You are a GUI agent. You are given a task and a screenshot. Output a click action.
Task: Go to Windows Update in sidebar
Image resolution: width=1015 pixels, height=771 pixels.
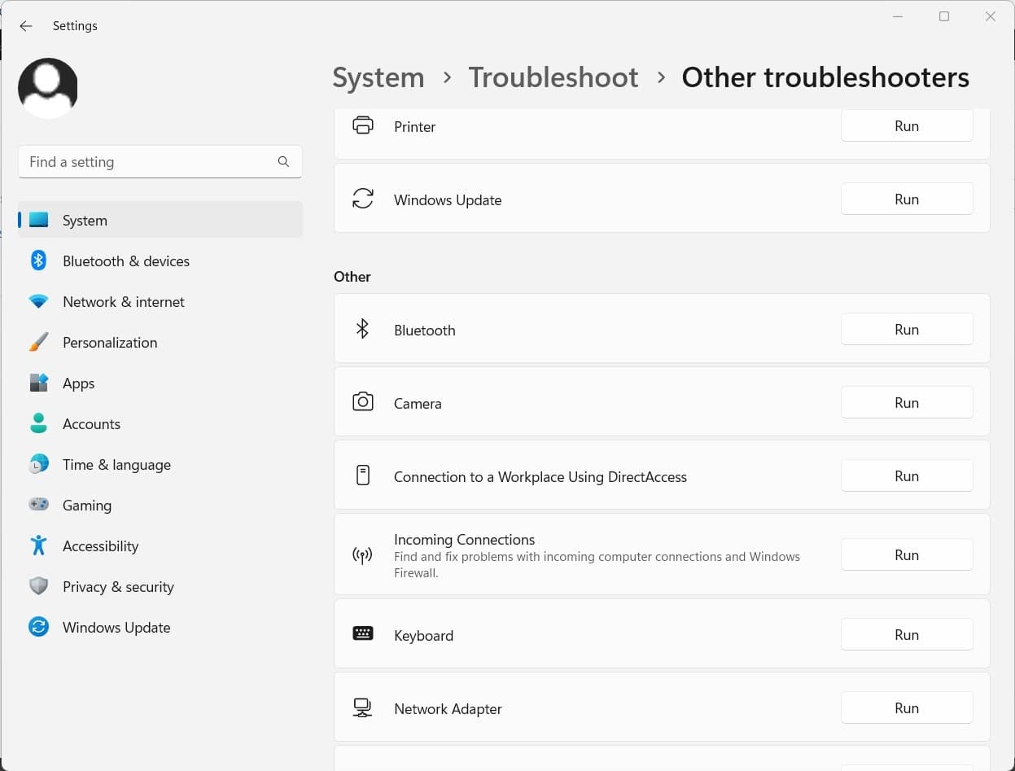coord(116,628)
